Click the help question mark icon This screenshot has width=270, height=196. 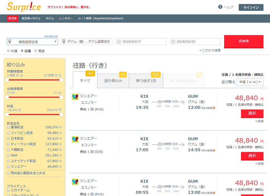(220, 7)
